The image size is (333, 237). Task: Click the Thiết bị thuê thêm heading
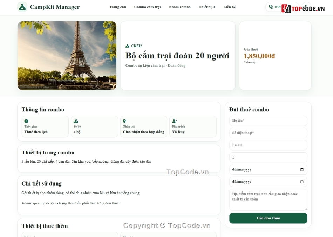[x=45, y=226]
